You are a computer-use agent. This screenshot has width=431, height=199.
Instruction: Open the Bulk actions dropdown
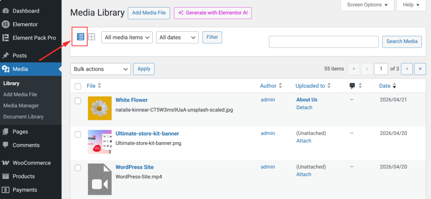coord(101,69)
